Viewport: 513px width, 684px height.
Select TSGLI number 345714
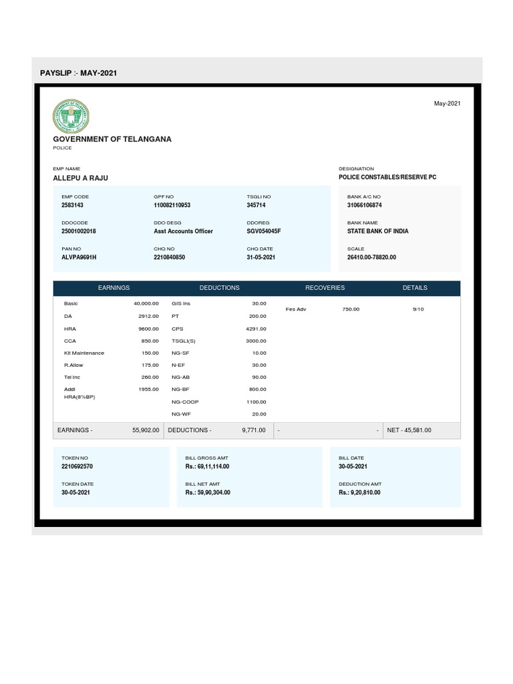[256, 205]
